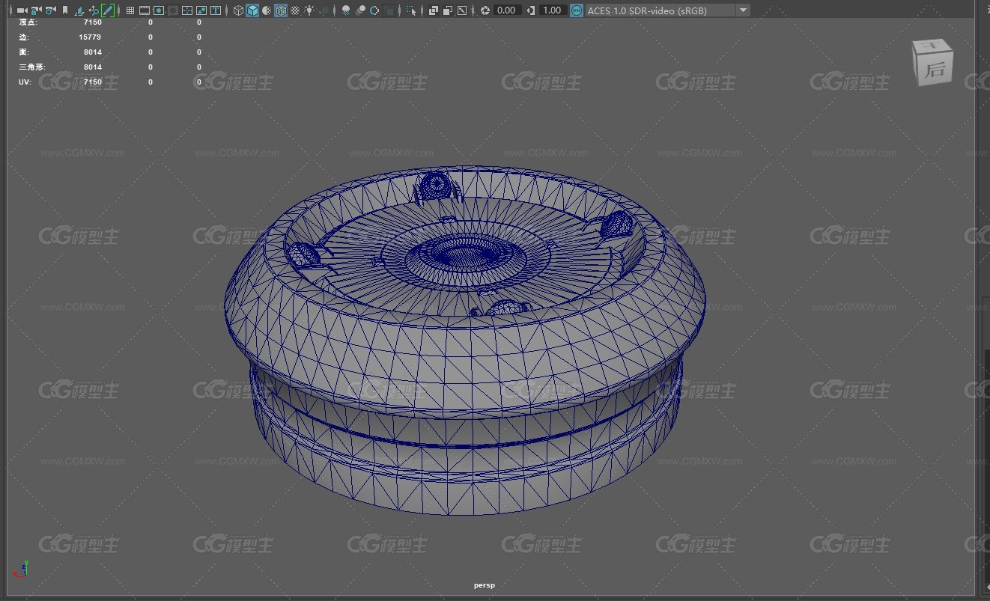The image size is (990, 601).
Task: Toggle the viewport Grid display
Action: coord(130,10)
